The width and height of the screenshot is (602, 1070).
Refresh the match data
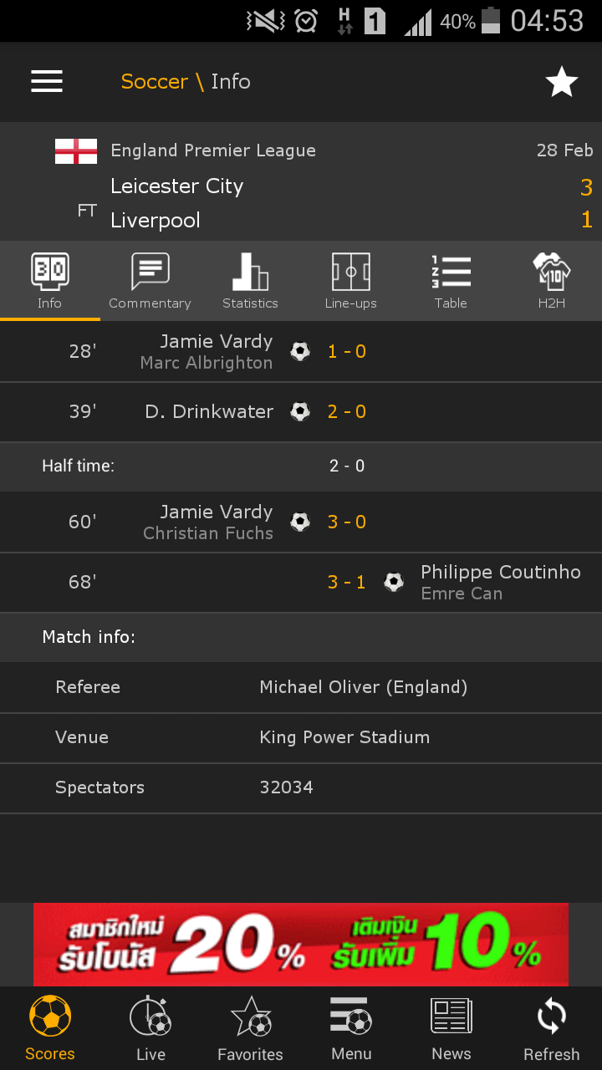[551, 1028]
